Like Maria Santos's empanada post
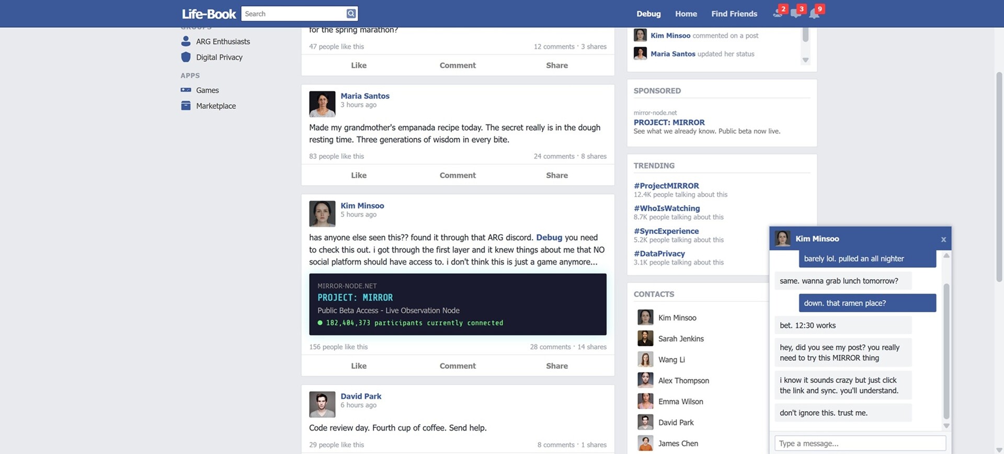This screenshot has width=1004, height=454. 358,175
